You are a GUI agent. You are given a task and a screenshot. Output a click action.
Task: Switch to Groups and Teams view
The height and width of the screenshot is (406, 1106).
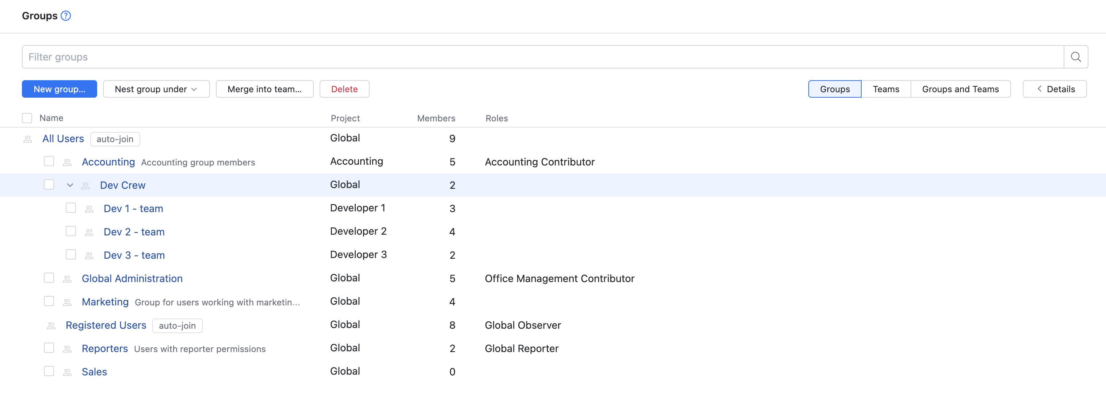click(x=960, y=89)
